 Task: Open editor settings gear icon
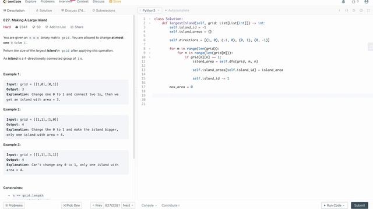tap(361, 10)
